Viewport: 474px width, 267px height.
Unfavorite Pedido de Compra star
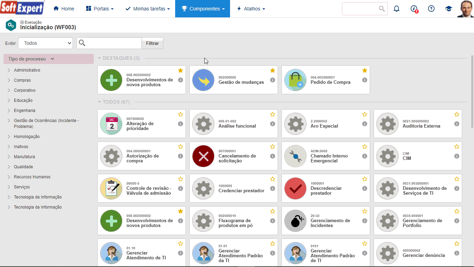[x=365, y=71]
